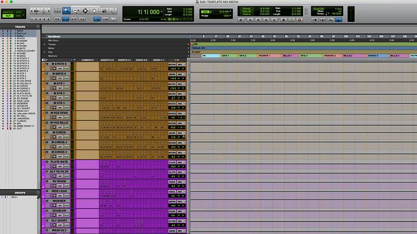The width and height of the screenshot is (417, 234).
Task: Enable Spot edit mode
Action: point(19,12)
